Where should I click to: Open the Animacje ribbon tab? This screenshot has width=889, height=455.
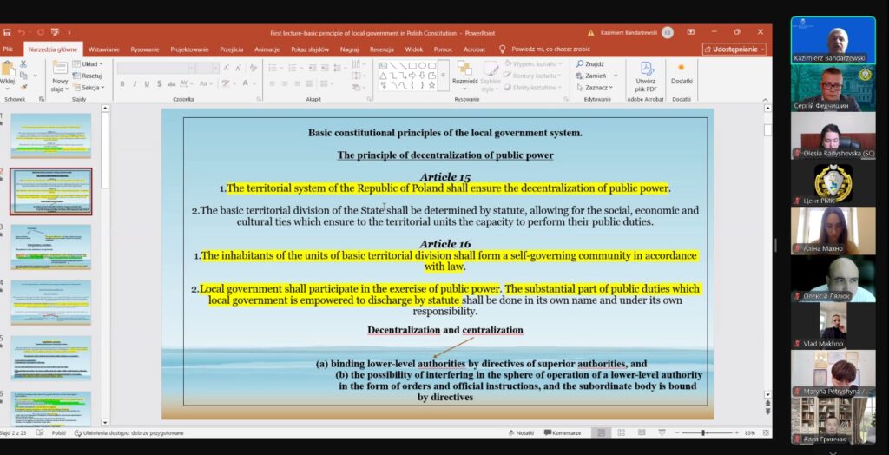pos(267,49)
